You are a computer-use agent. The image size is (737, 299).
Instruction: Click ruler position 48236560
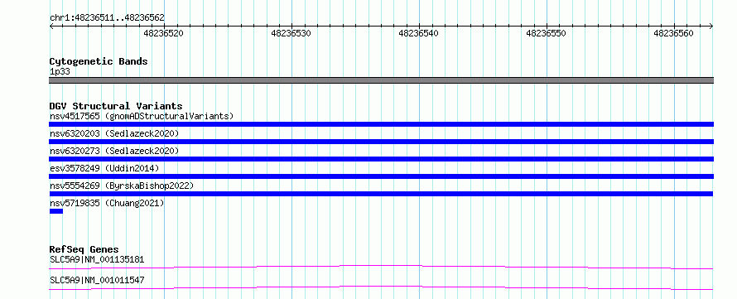point(673,33)
